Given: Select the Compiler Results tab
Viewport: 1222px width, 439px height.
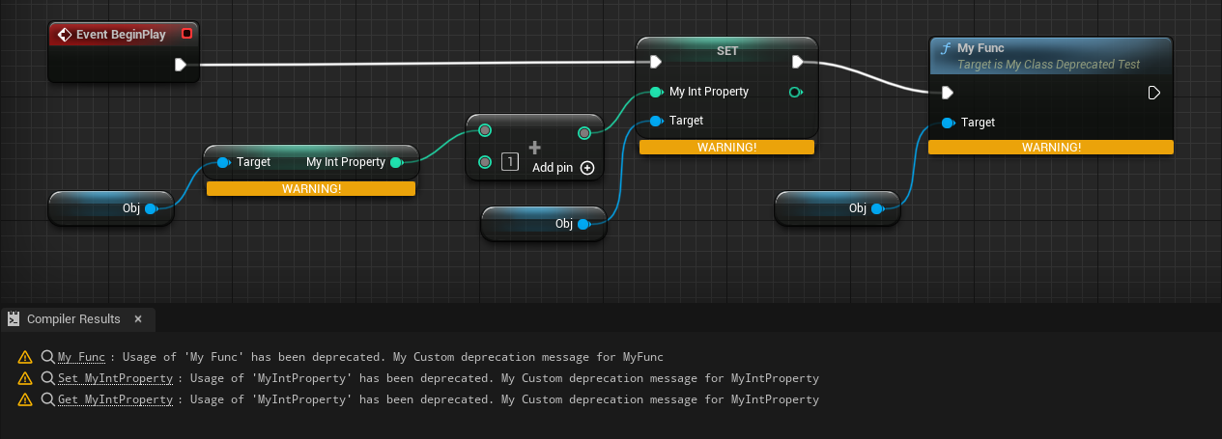Looking at the screenshot, I should 72,318.
